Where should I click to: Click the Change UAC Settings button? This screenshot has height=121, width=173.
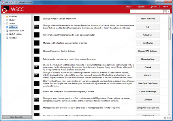click(x=148, y=51)
